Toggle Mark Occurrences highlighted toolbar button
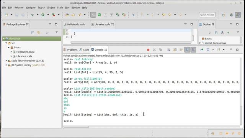The image size is (245, 138). click(93, 15)
